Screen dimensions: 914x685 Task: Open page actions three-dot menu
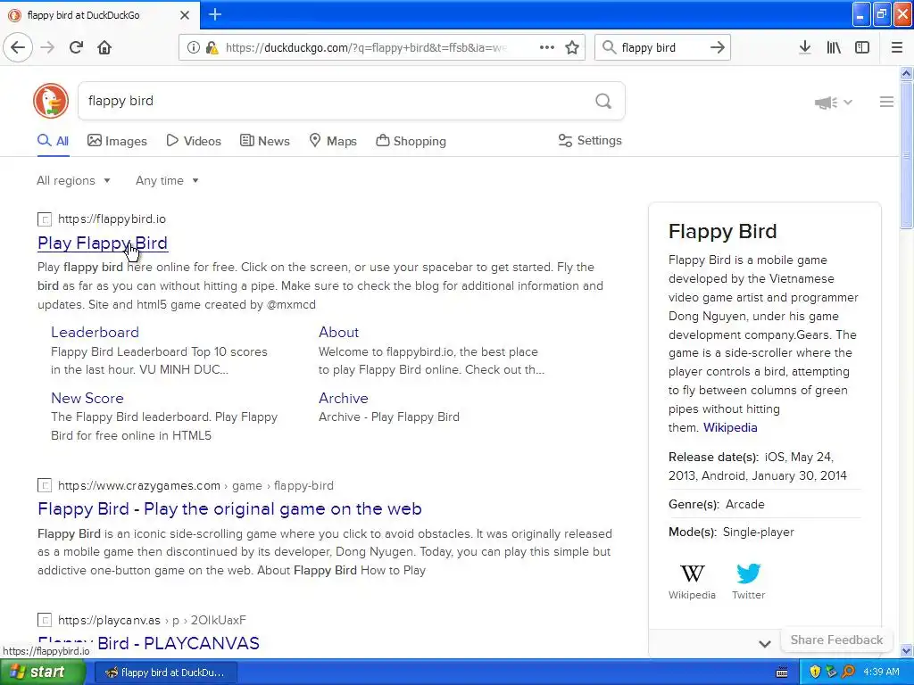coord(546,47)
